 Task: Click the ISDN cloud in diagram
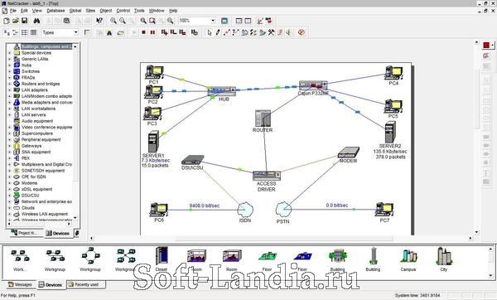click(245, 212)
